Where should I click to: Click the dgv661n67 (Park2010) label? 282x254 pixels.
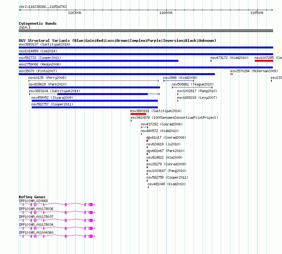[x=165, y=151]
